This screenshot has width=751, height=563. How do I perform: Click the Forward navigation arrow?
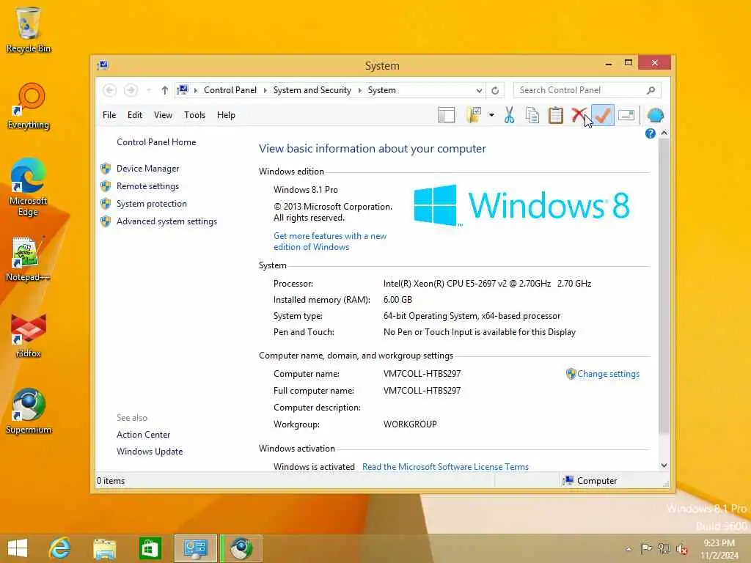[x=131, y=90]
